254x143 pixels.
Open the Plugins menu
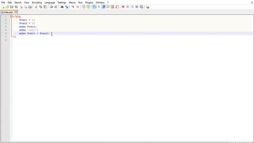pyautogui.click(x=89, y=2)
